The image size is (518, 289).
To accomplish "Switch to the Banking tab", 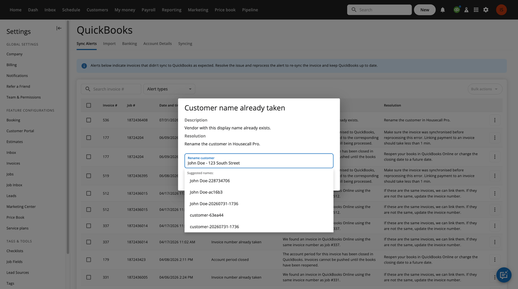I will (x=129, y=44).
